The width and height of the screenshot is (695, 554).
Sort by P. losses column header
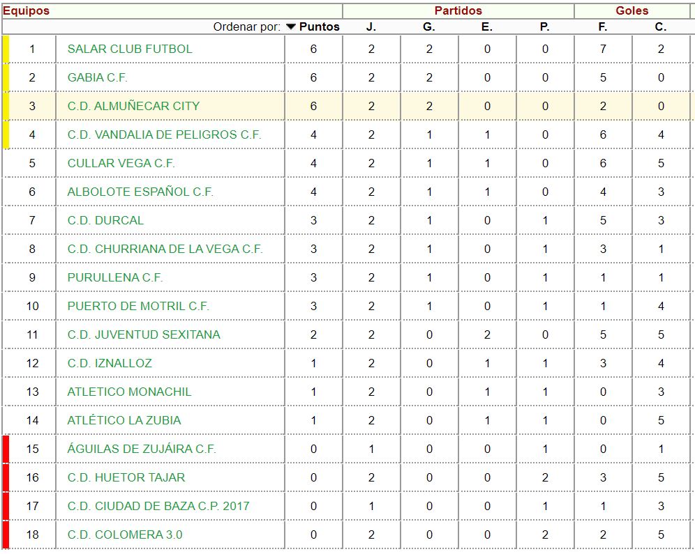tap(545, 27)
